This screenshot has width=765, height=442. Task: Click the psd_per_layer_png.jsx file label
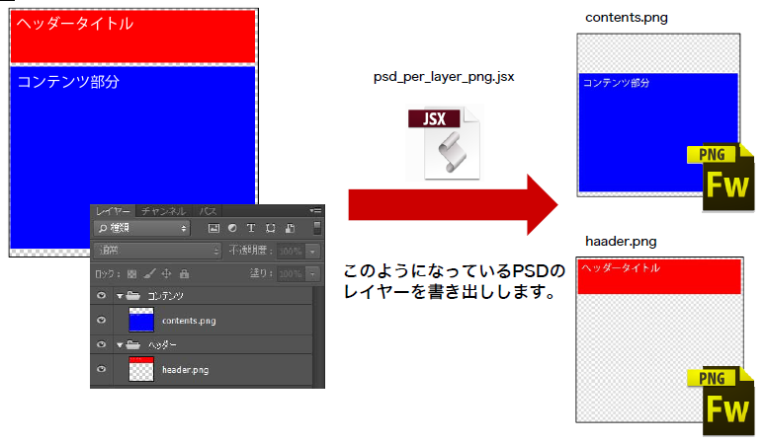pyautogui.click(x=444, y=77)
